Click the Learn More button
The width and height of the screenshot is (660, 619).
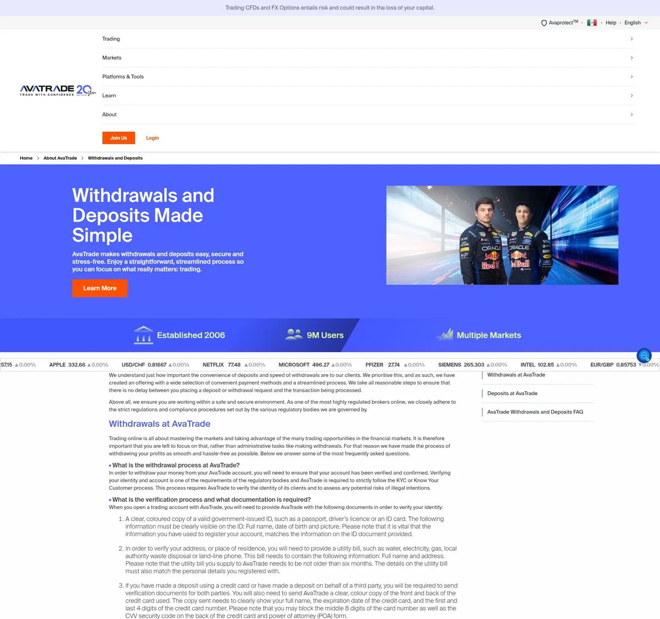pos(100,288)
